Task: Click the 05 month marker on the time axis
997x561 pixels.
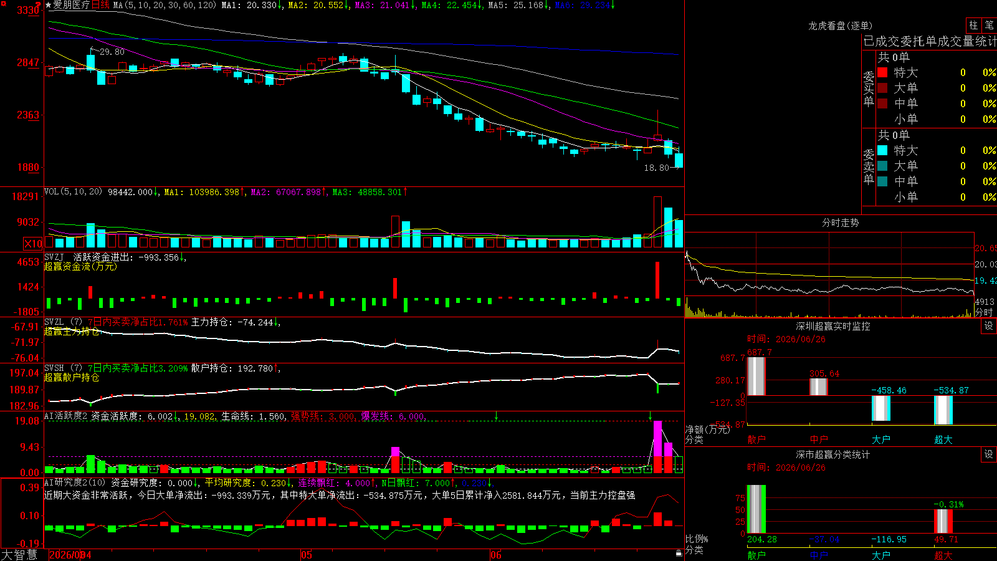Action: [x=306, y=555]
